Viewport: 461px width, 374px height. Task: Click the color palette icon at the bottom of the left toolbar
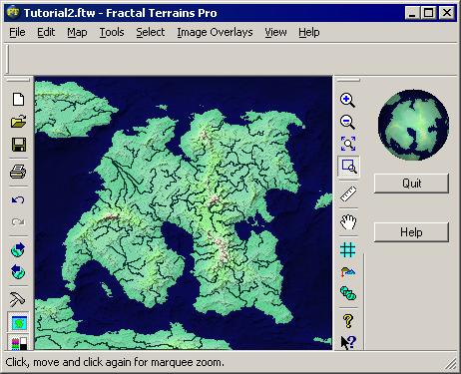coord(18,342)
